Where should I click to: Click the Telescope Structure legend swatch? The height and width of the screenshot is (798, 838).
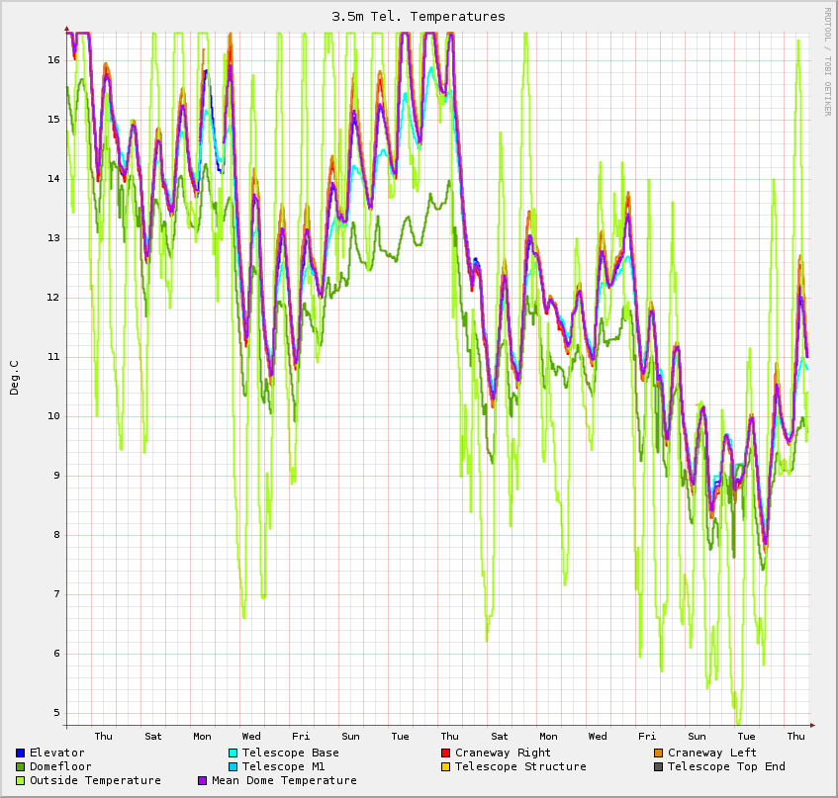(x=445, y=766)
